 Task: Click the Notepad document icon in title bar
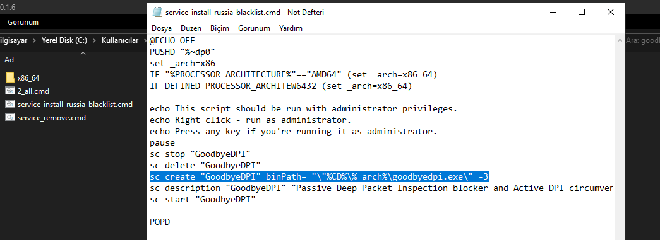click(x=157, y=12)
